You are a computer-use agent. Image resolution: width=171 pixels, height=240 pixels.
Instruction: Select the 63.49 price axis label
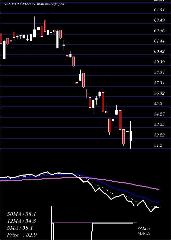pos(159,20)
